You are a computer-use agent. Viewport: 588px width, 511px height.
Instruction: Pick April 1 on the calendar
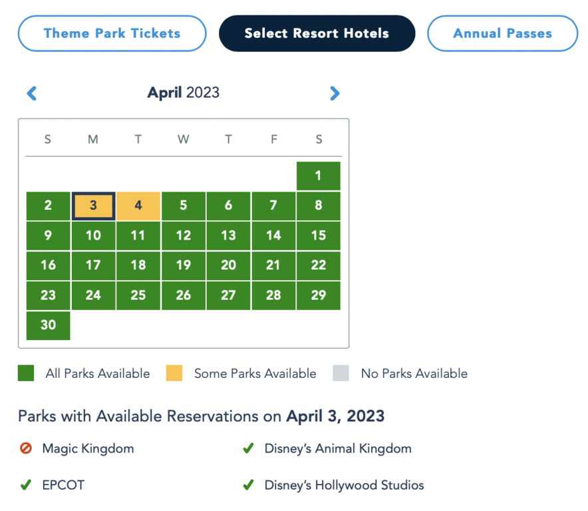pos(319,176)
